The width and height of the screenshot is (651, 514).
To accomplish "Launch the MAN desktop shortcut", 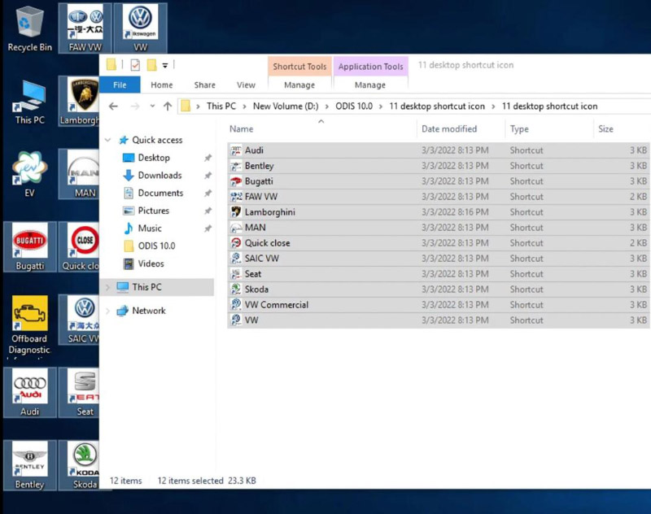I will pos(79,174).
